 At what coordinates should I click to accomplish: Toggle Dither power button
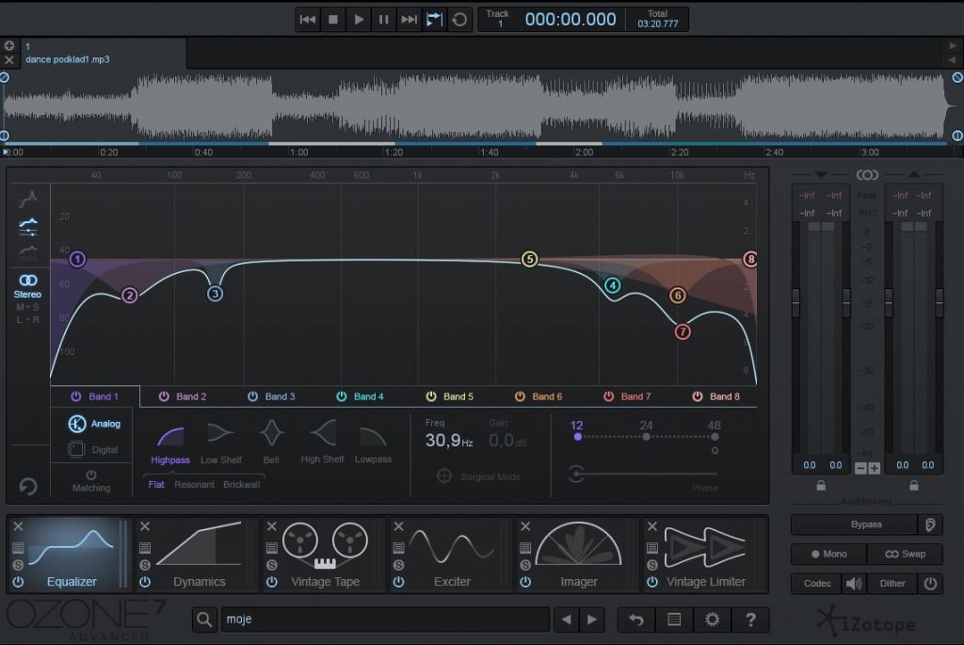[930, 584]
